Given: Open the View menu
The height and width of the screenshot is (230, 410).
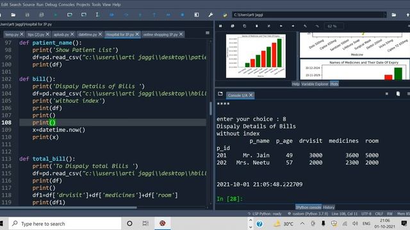Looking at the screenshot, I should [x=106, y=4].
